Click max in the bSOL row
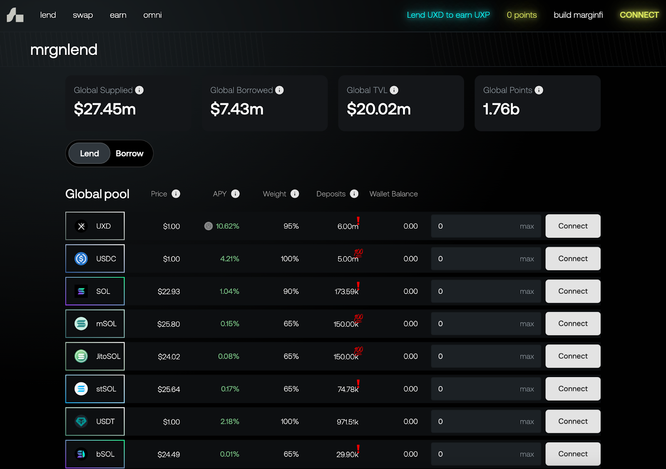The image size is (666, 469). [x=527, y=454]
